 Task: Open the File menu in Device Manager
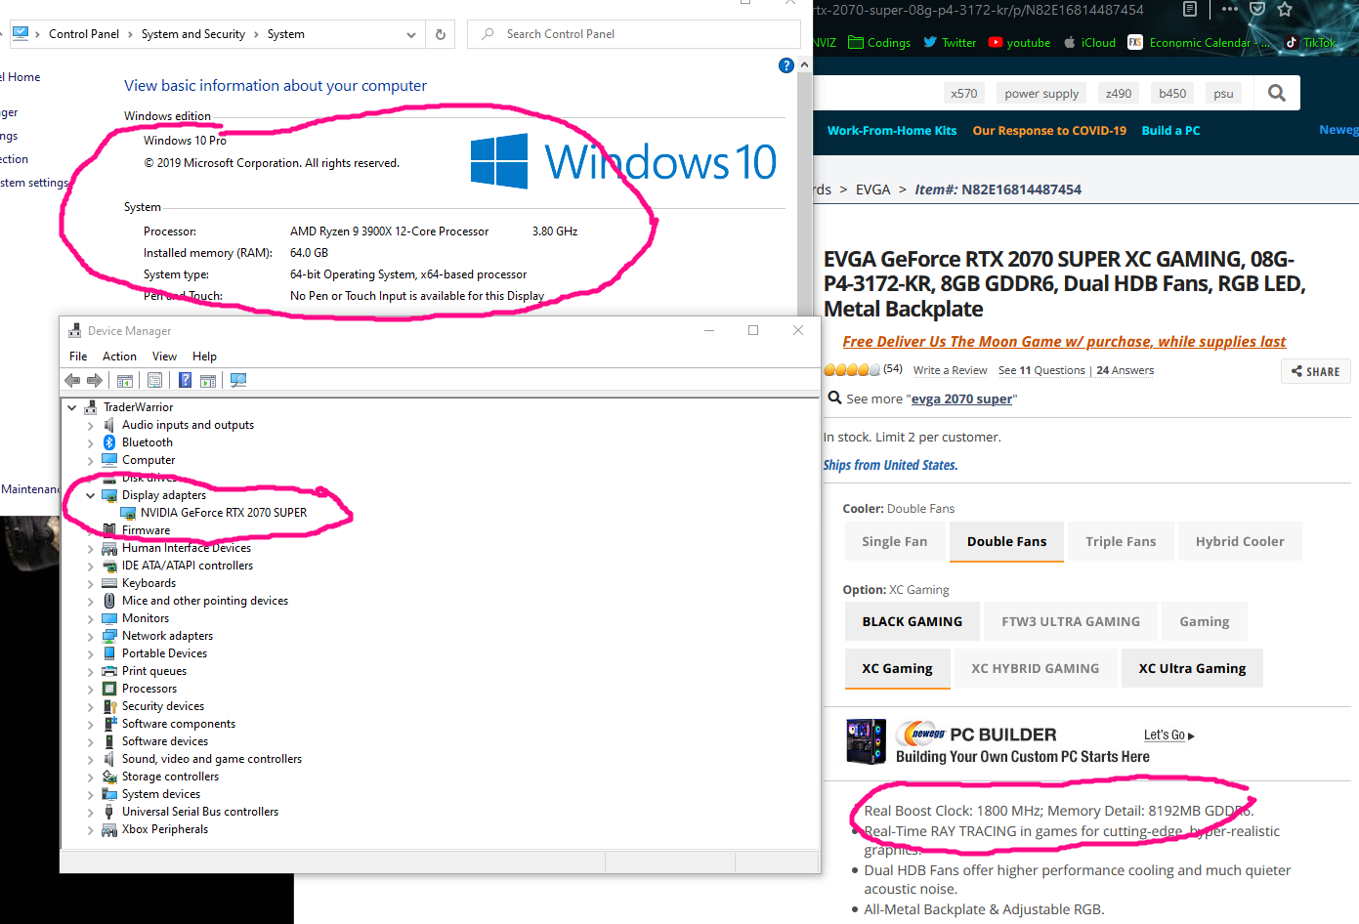coord(78,357)
